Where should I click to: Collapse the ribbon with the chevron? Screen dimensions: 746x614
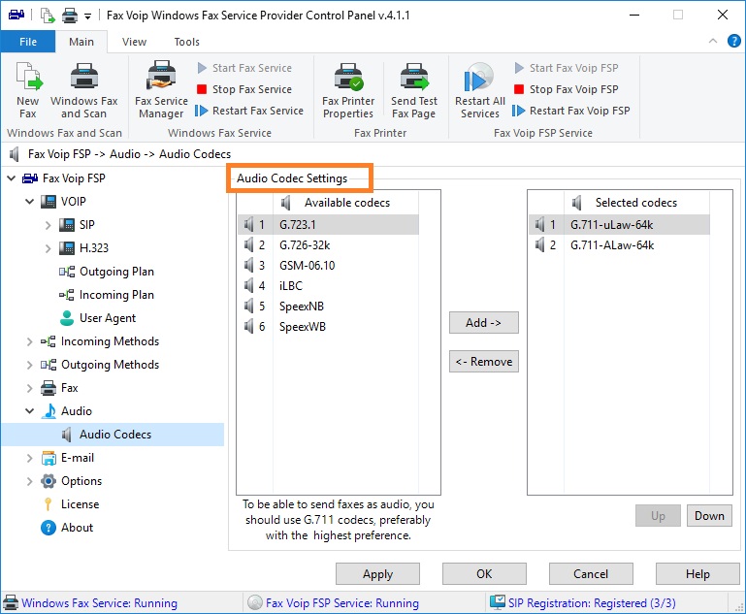(x=713, y=41)
